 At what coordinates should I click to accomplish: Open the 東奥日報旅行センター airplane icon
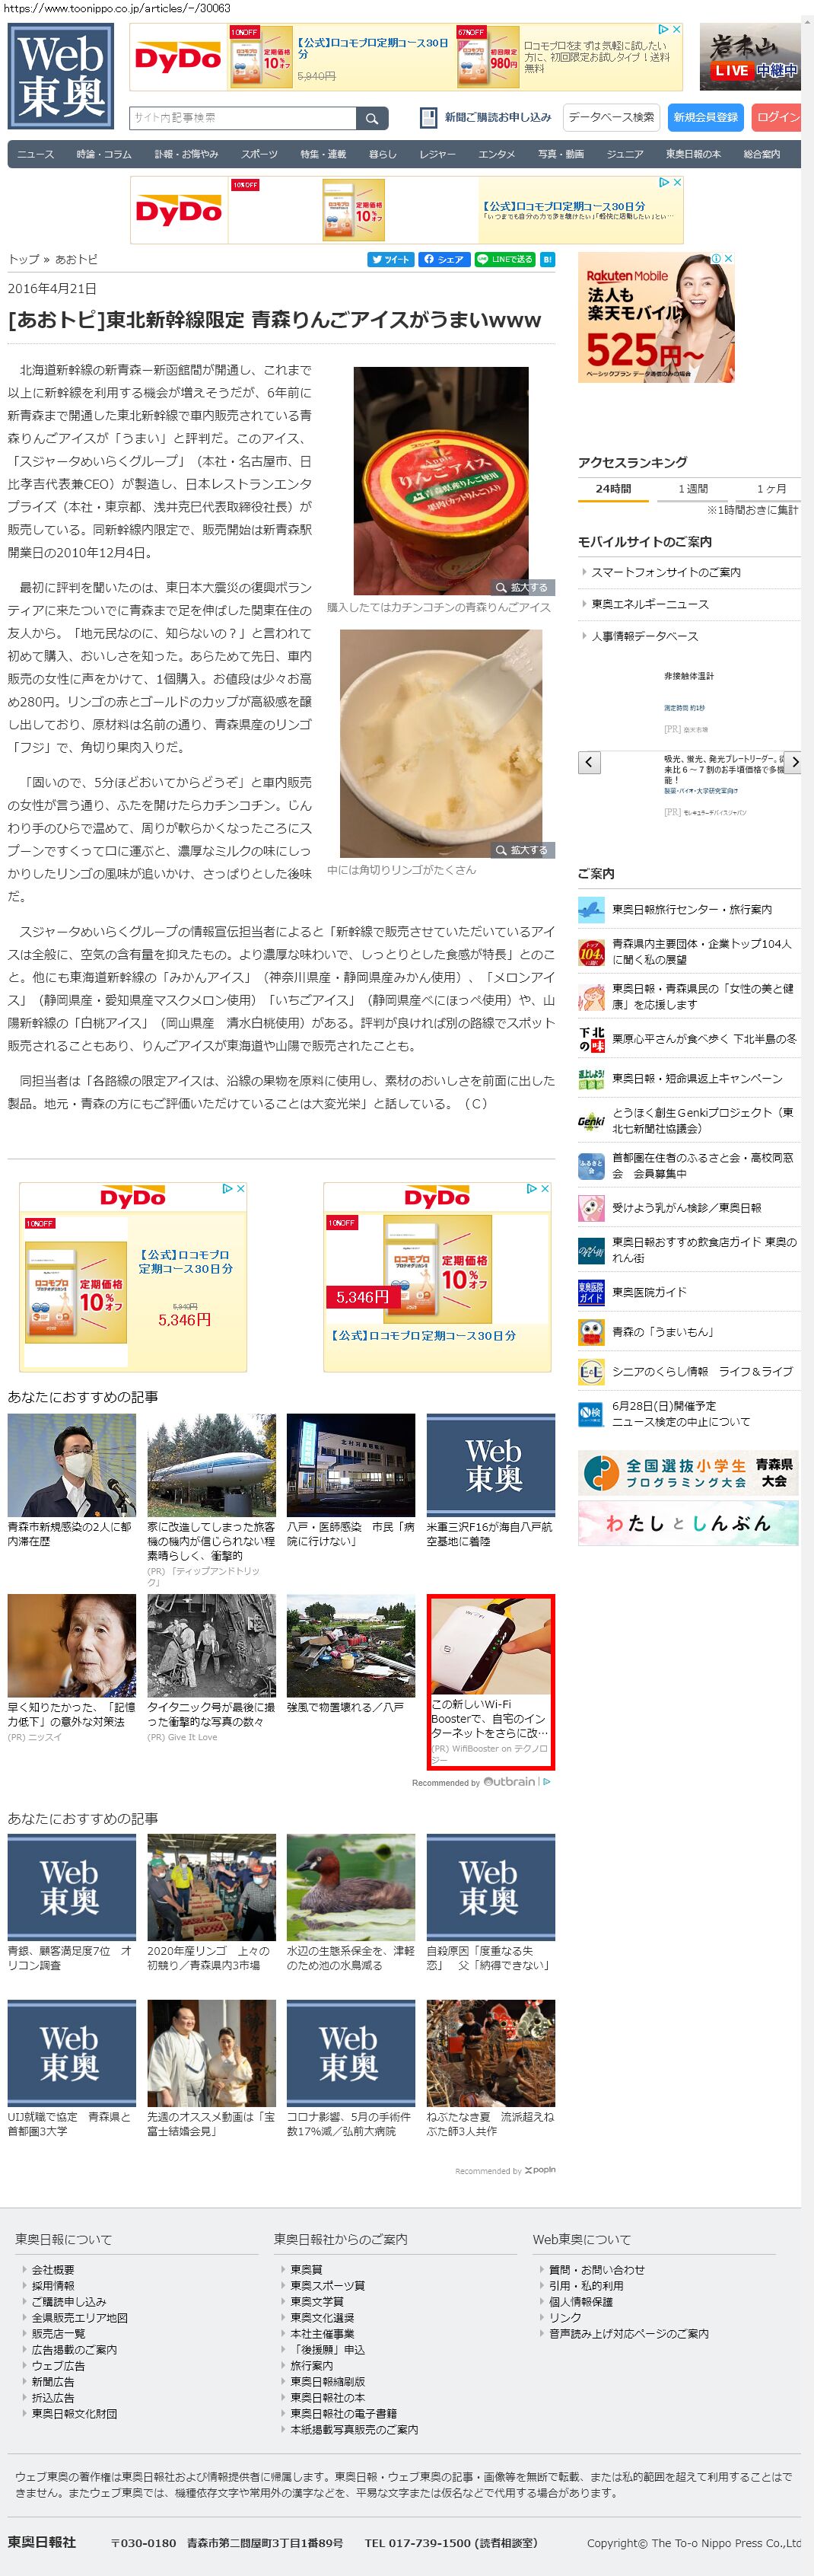point(591,910)
